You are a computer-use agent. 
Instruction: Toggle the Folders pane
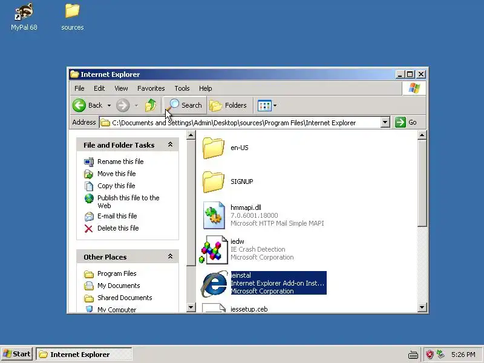tap(228, 105)
